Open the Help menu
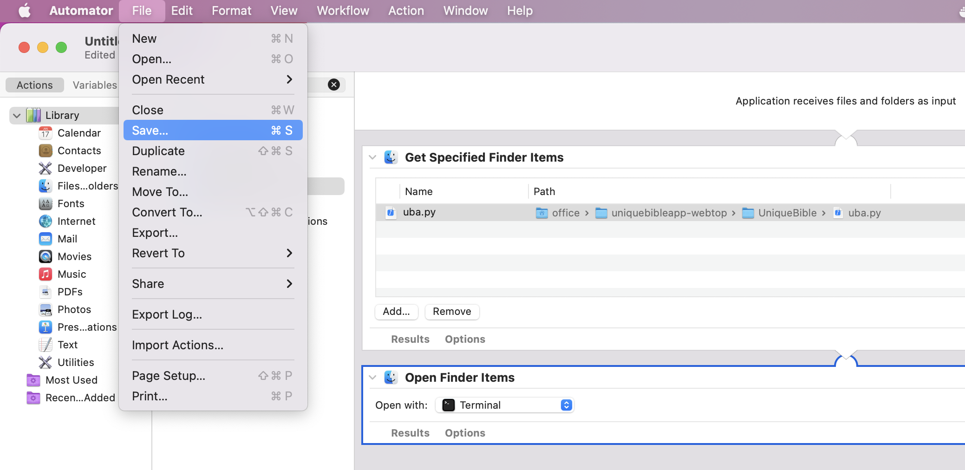The height and width of the screenshot is (470, 965). pos(520,11)
